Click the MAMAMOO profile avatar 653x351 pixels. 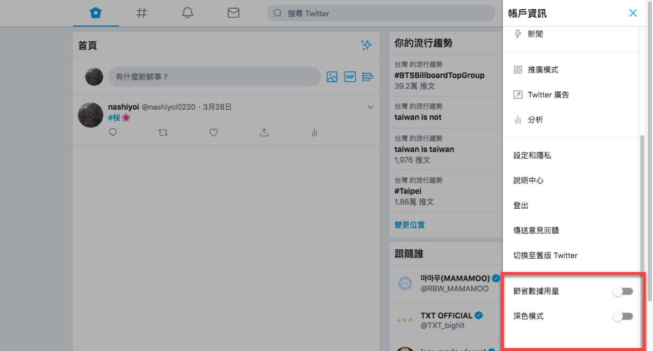405,283
